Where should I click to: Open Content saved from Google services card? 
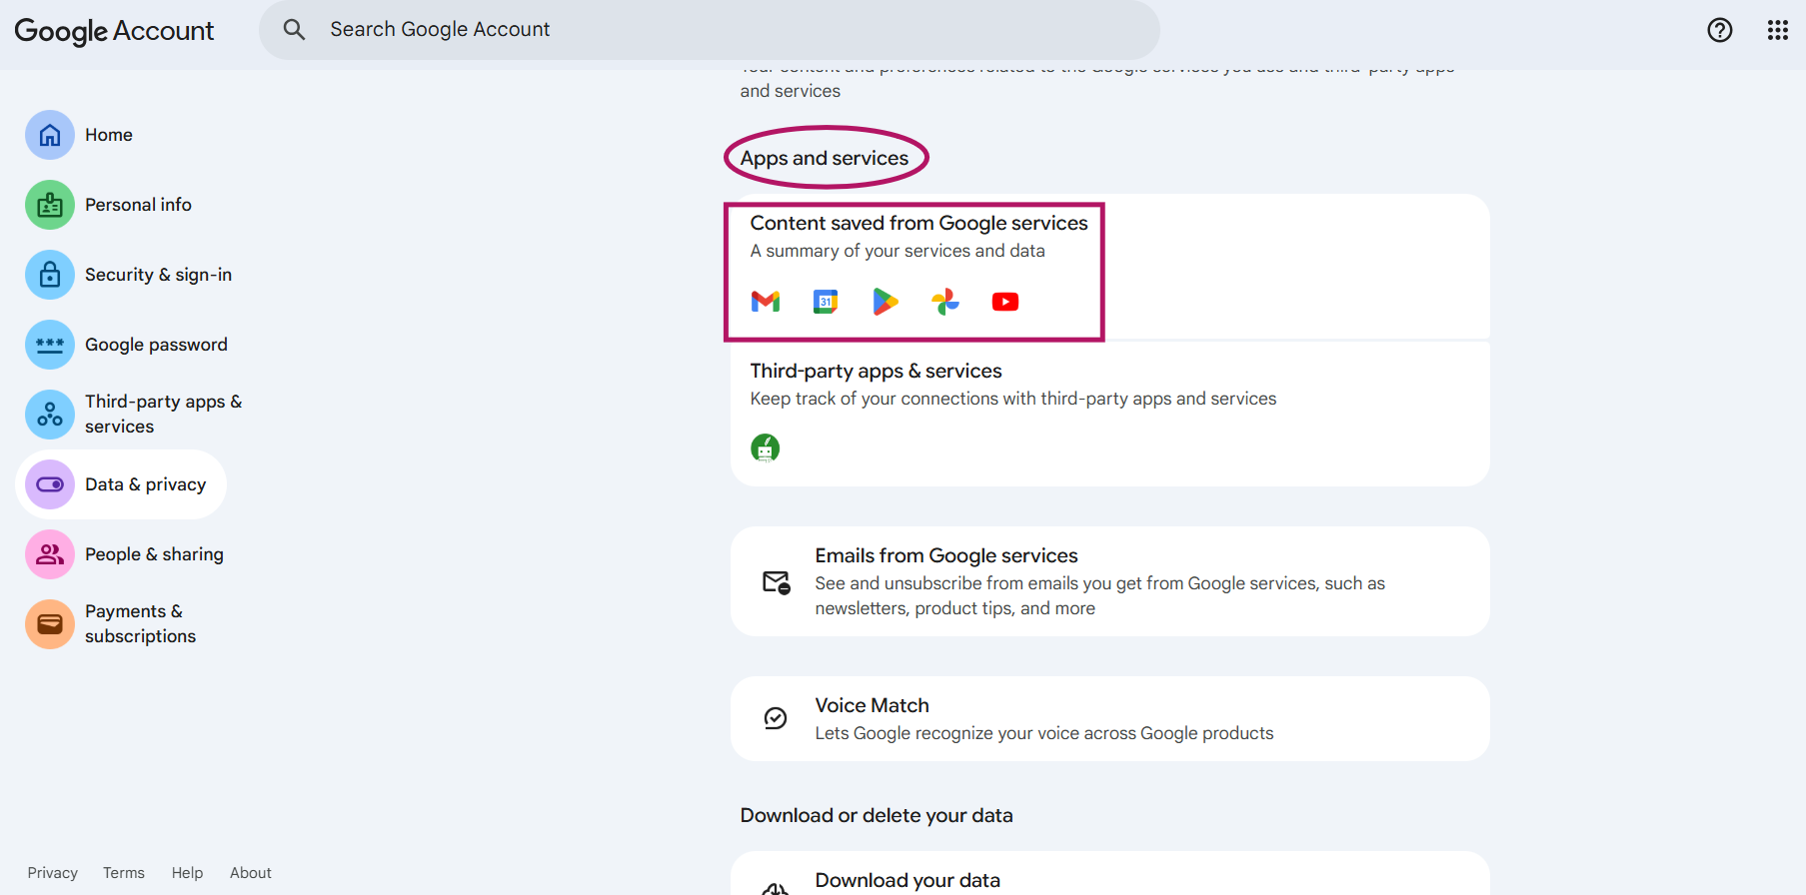(x=1110, y=267)
